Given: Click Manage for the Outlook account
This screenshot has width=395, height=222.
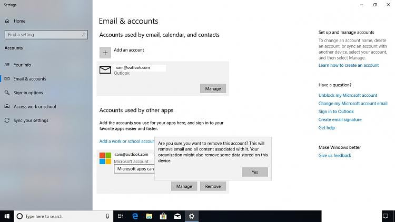Looking at the screenshot, I should [213, 88].
